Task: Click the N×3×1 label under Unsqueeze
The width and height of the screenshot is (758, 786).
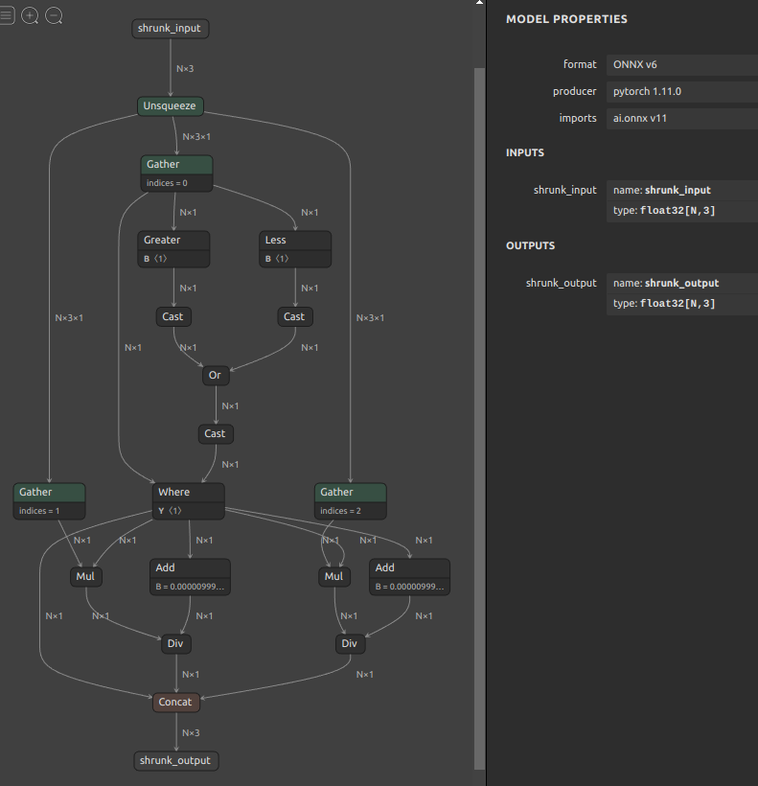Action: click(196, 137)
